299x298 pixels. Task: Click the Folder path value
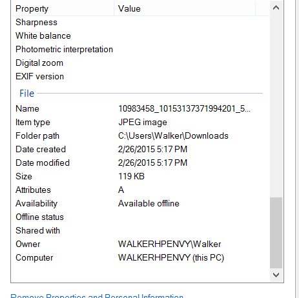(173, 136)
